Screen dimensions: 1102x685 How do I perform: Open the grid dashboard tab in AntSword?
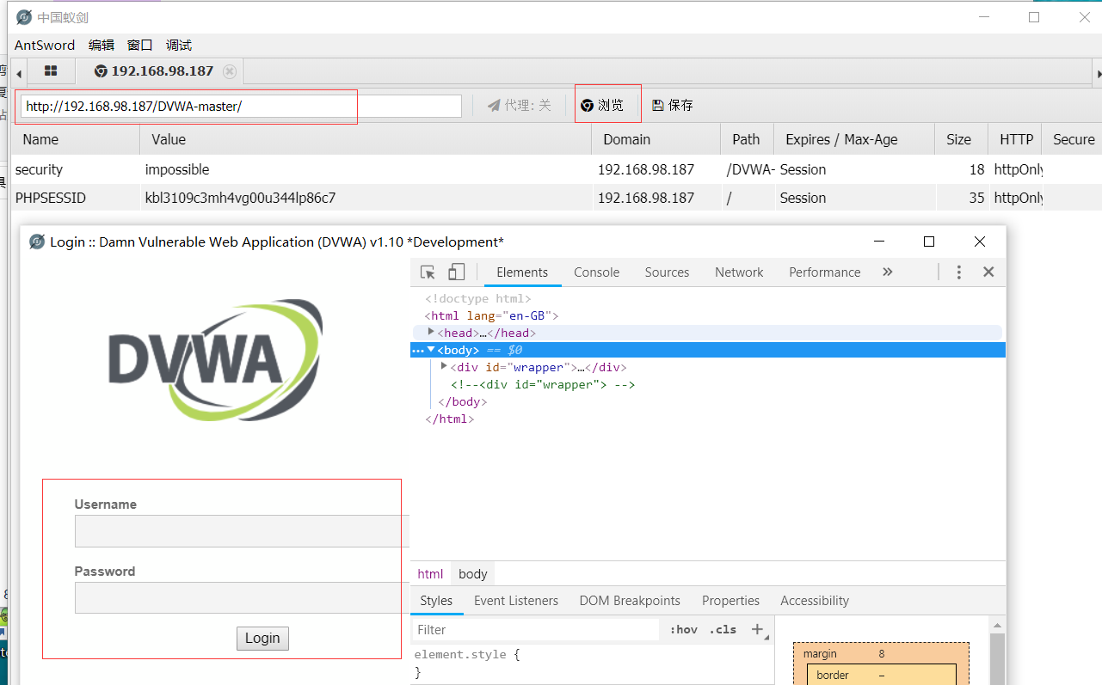click(x=50, y=70)
